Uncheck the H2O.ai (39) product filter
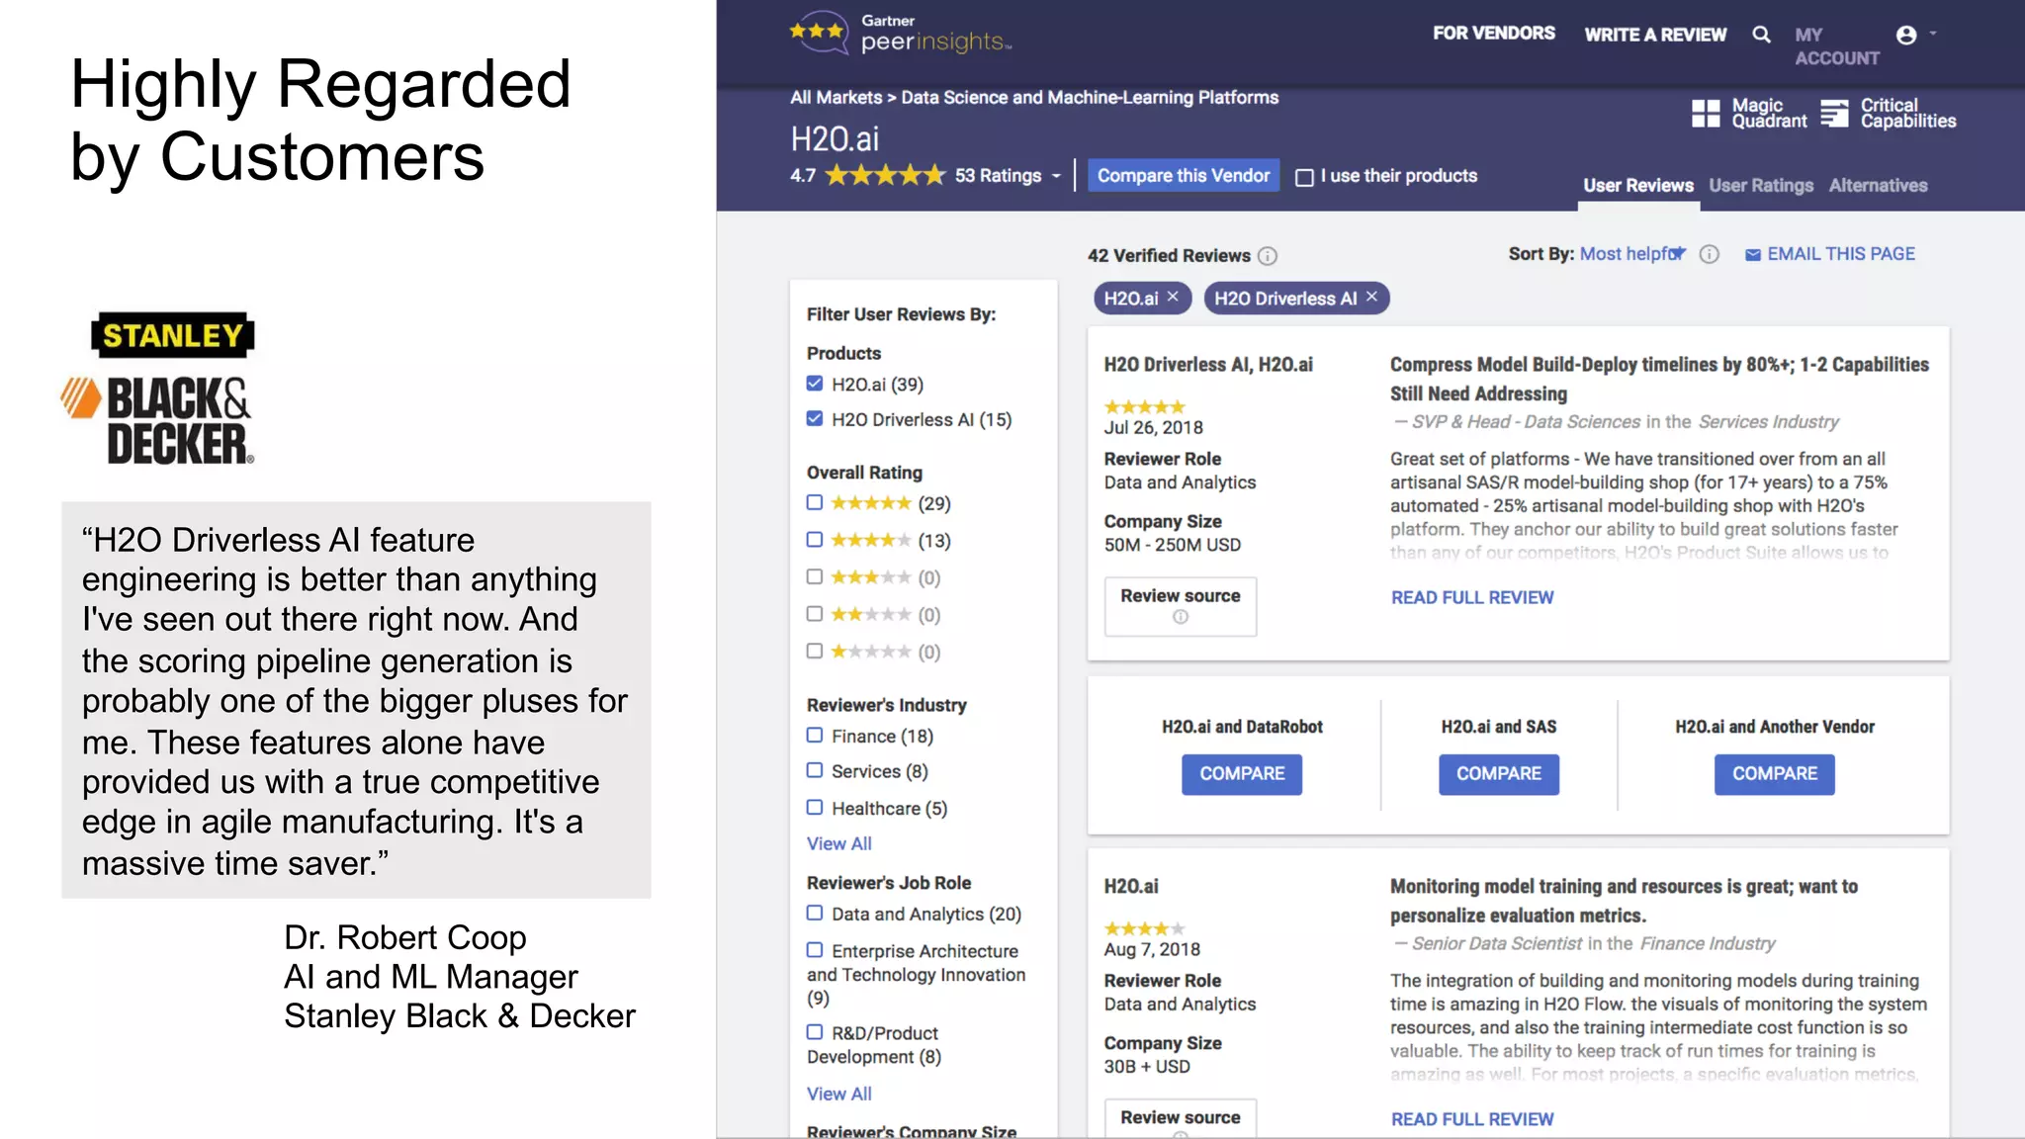This screenshot has height=1139, width=2025. coord(815,384)
